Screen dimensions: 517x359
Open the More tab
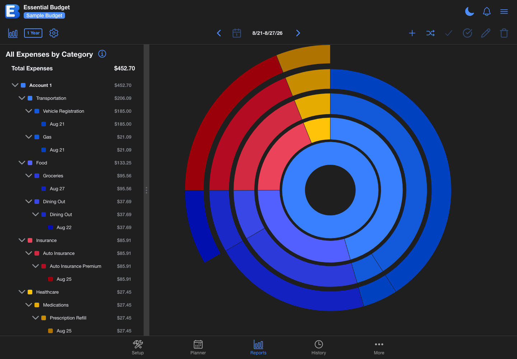coord(379,348)
